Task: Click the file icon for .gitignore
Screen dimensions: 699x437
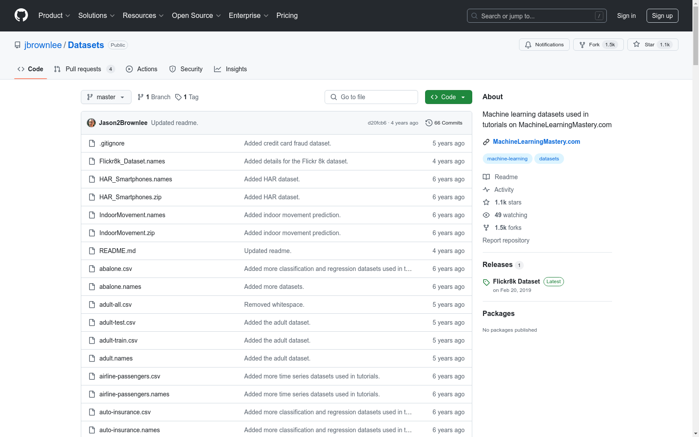Action: (x=92, y=143)
